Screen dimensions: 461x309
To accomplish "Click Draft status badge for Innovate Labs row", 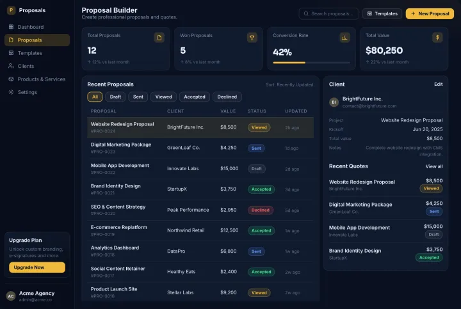I will (x=257, y=169).
